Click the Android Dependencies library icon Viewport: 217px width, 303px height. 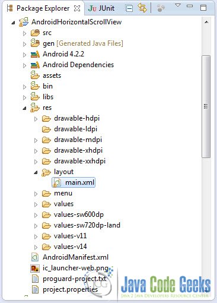point(35,65)
